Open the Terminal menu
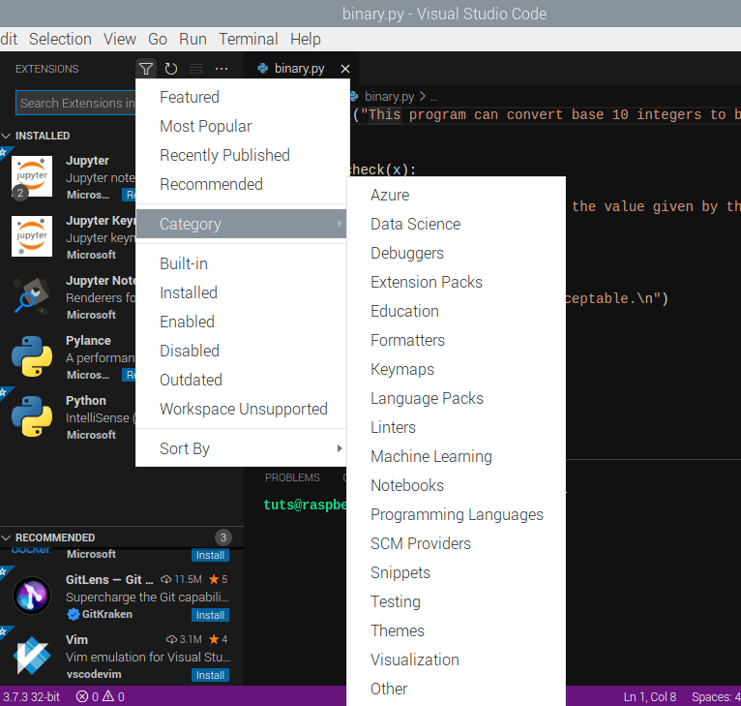This screenshot has width=741, height=706. click(248, 39)
